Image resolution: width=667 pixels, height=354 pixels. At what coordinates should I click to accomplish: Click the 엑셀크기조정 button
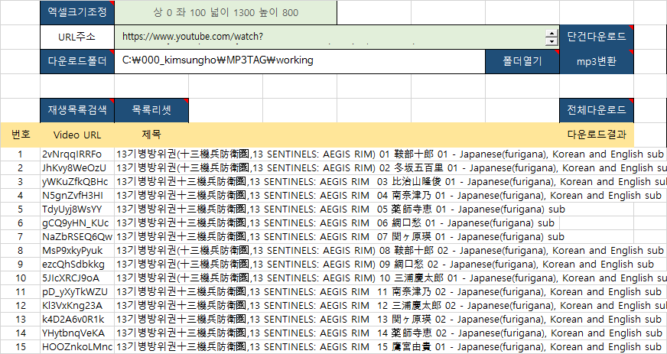[77, 12]
